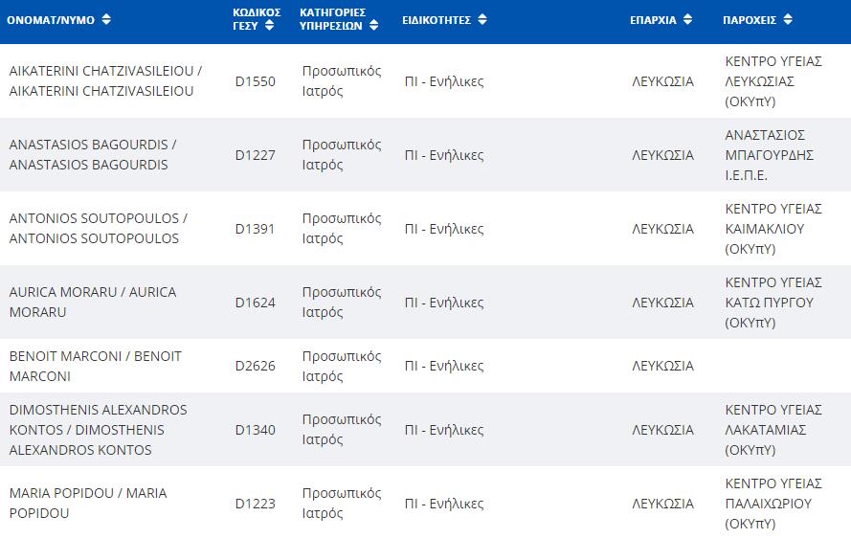Viewport: 851px width, 539px height.
Task: Sort by ΚΑΤΗΓΟΡΙΕΣ ΥΠΗΡΕΣΙΩΝ arrows
Action: pos(373,26)
